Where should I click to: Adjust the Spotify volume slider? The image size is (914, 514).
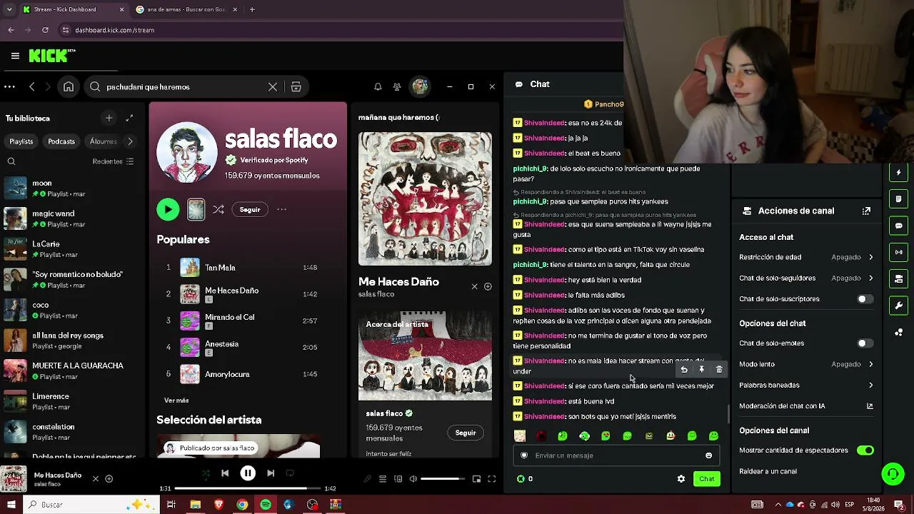pos(442,479)
